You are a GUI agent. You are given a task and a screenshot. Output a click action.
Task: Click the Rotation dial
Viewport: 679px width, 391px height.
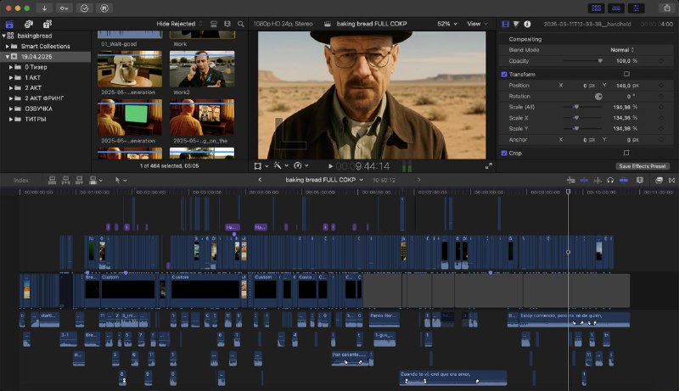point(598,97)
